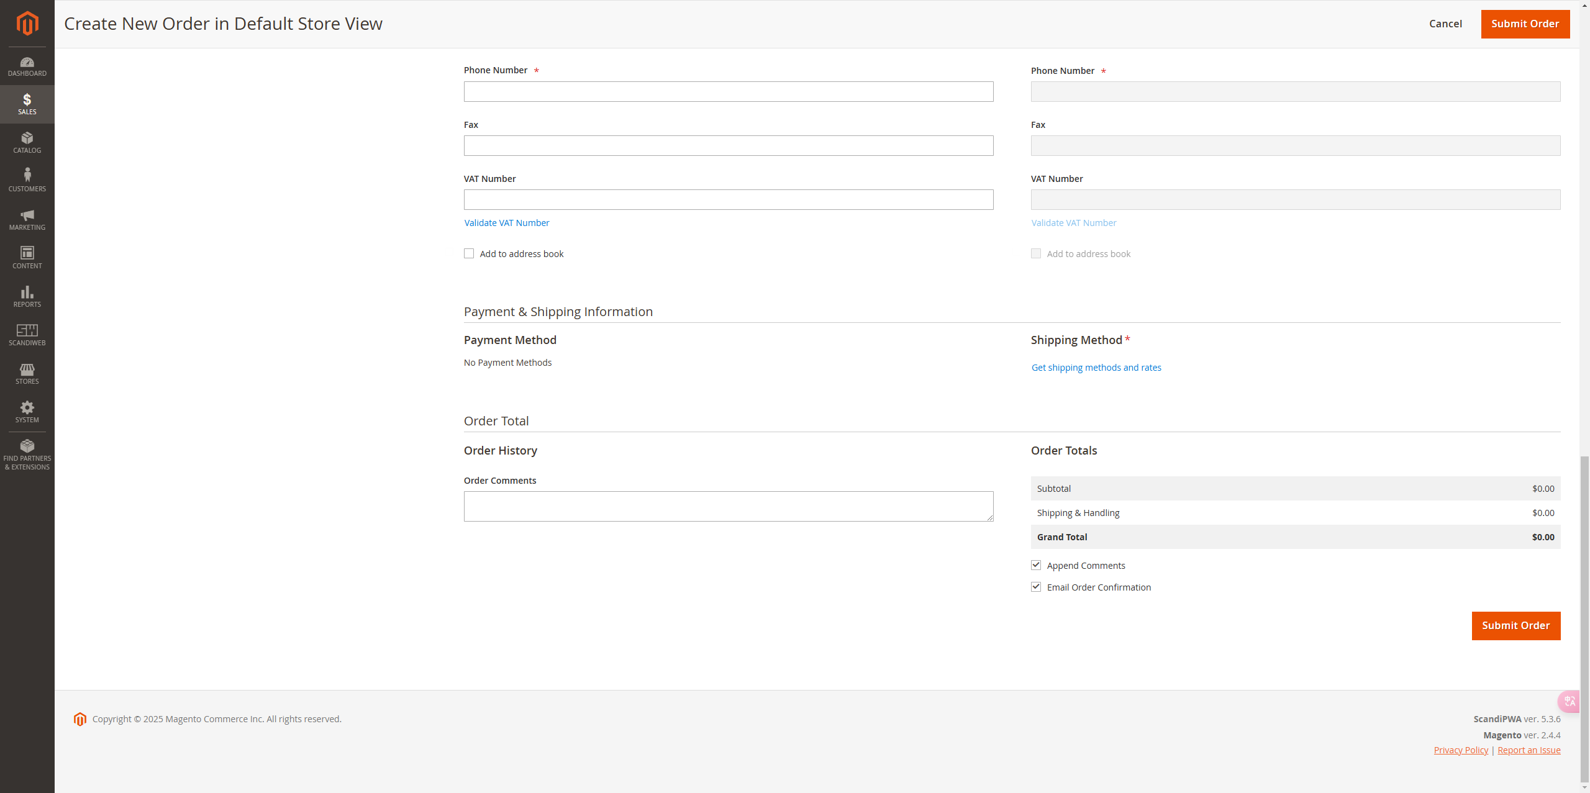The width and height of the screenshot is (1590, 793).
Task: Uncheck Append Comments checkbox
Action: coord(1036,565)
